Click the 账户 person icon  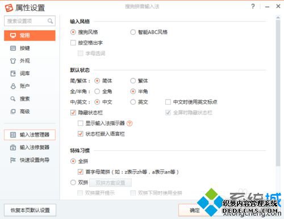coord(13,86)
